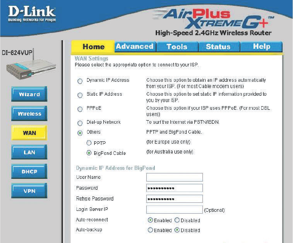Image resolution: width=293 pixels, height=243 pixels.
Task: Go to LAN settings
Action: (29, 152)
